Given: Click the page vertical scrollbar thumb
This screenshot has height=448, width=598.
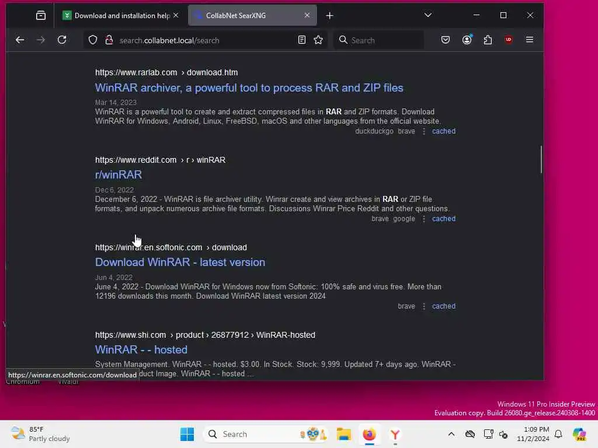Looking at the screenshot, I should (541, 159).
